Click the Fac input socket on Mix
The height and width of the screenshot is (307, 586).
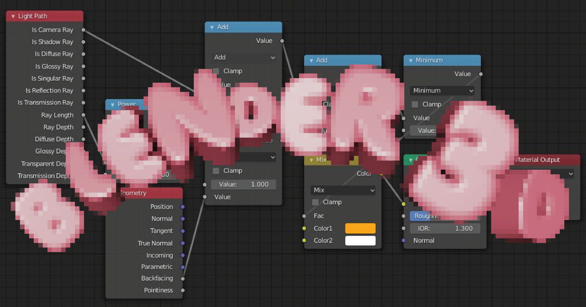tap(304, 216)
